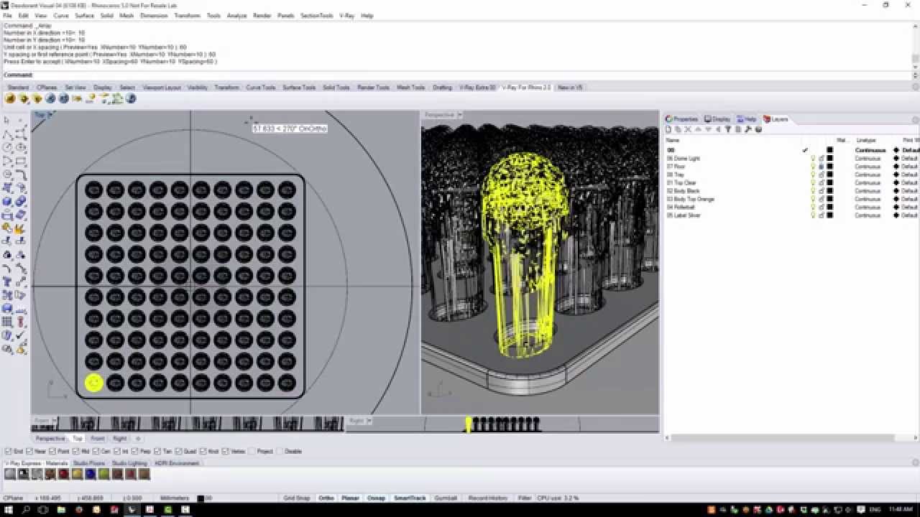The width and height of the screenshot is (920, 517).
Task: Click color swatch of Rollerball layer
Action: (x=830, y=208)
